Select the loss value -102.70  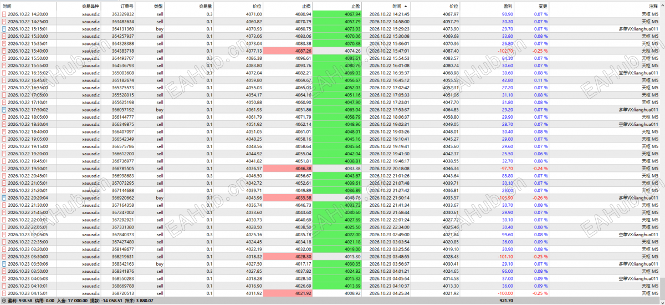point(505,50)
